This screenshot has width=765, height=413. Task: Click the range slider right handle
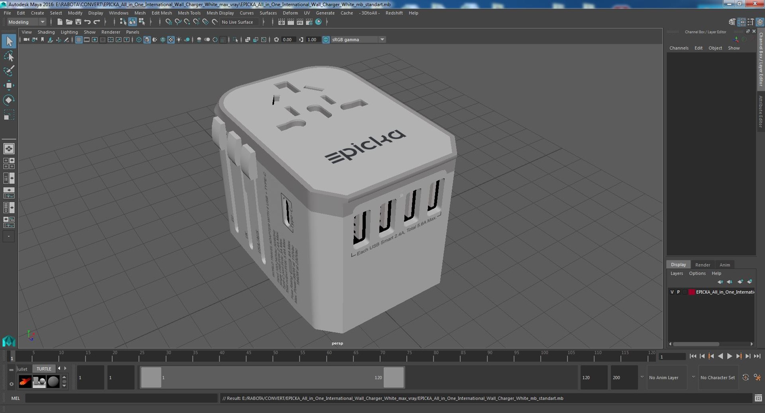(394, 377)
